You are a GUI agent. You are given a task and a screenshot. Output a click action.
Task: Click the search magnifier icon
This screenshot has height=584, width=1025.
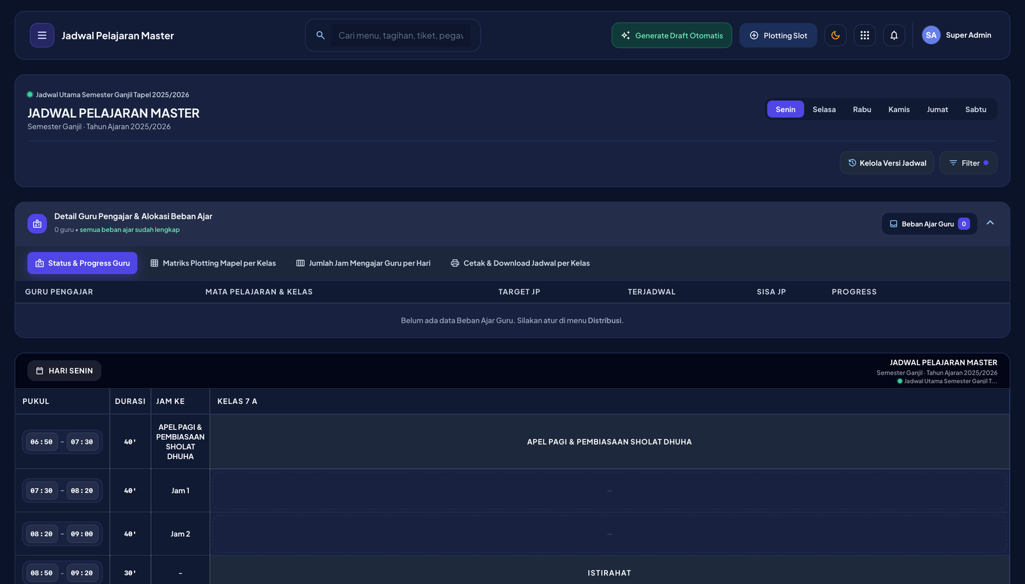(320, 35)
